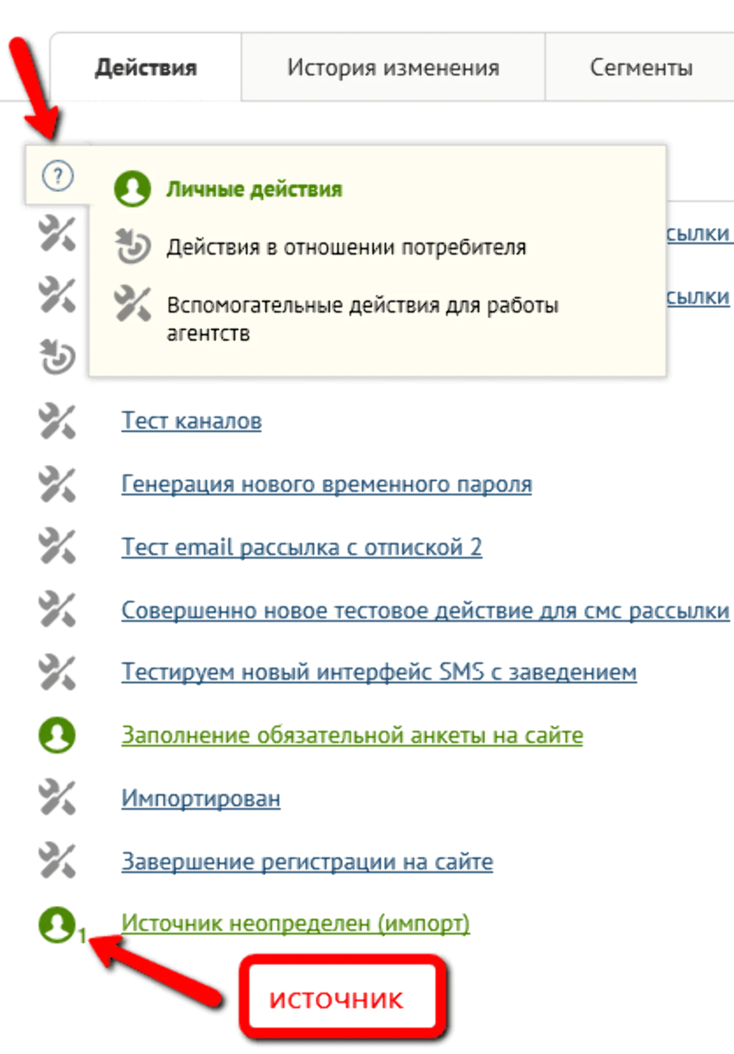Click the green person icon beside Источник неопределен
The image size is (734, 1054).
[57, 925]
